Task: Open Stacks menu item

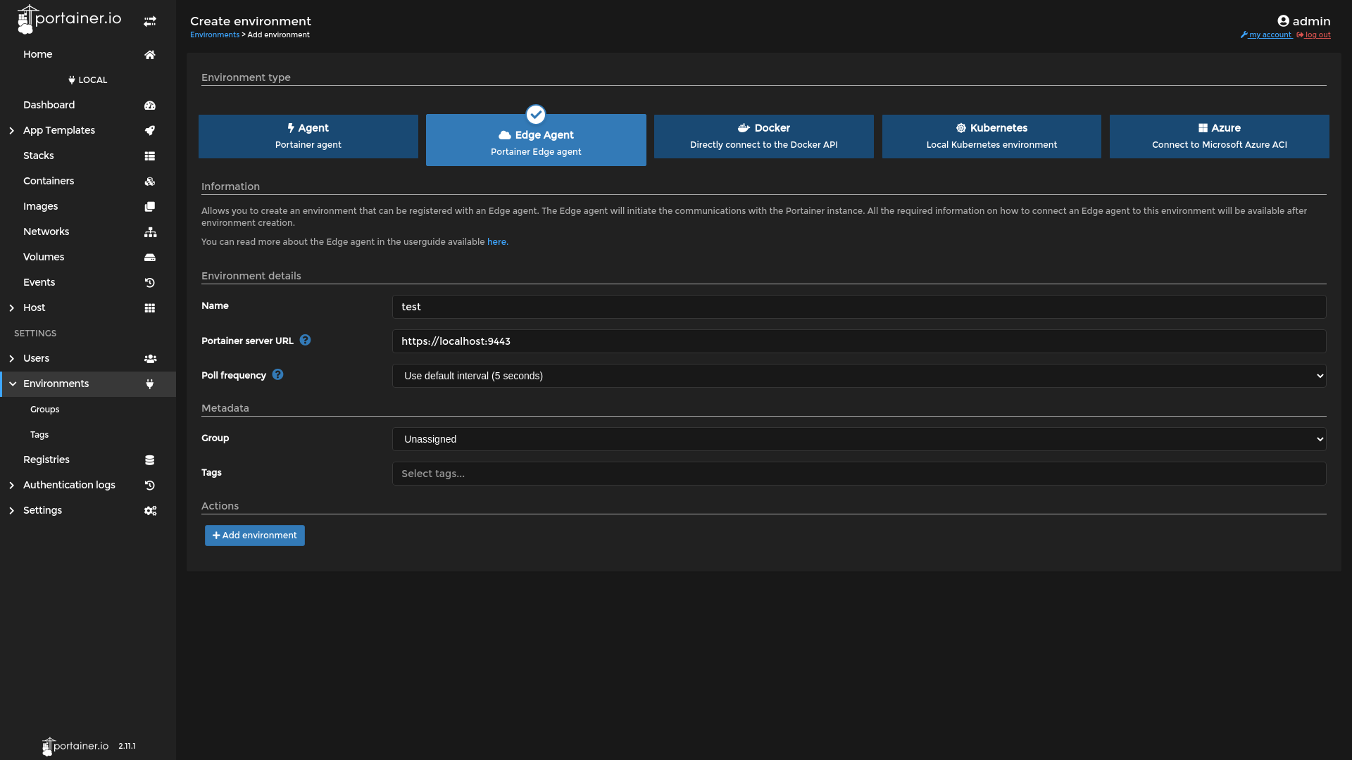Action: pyautogui.click(x=88, y=156)
